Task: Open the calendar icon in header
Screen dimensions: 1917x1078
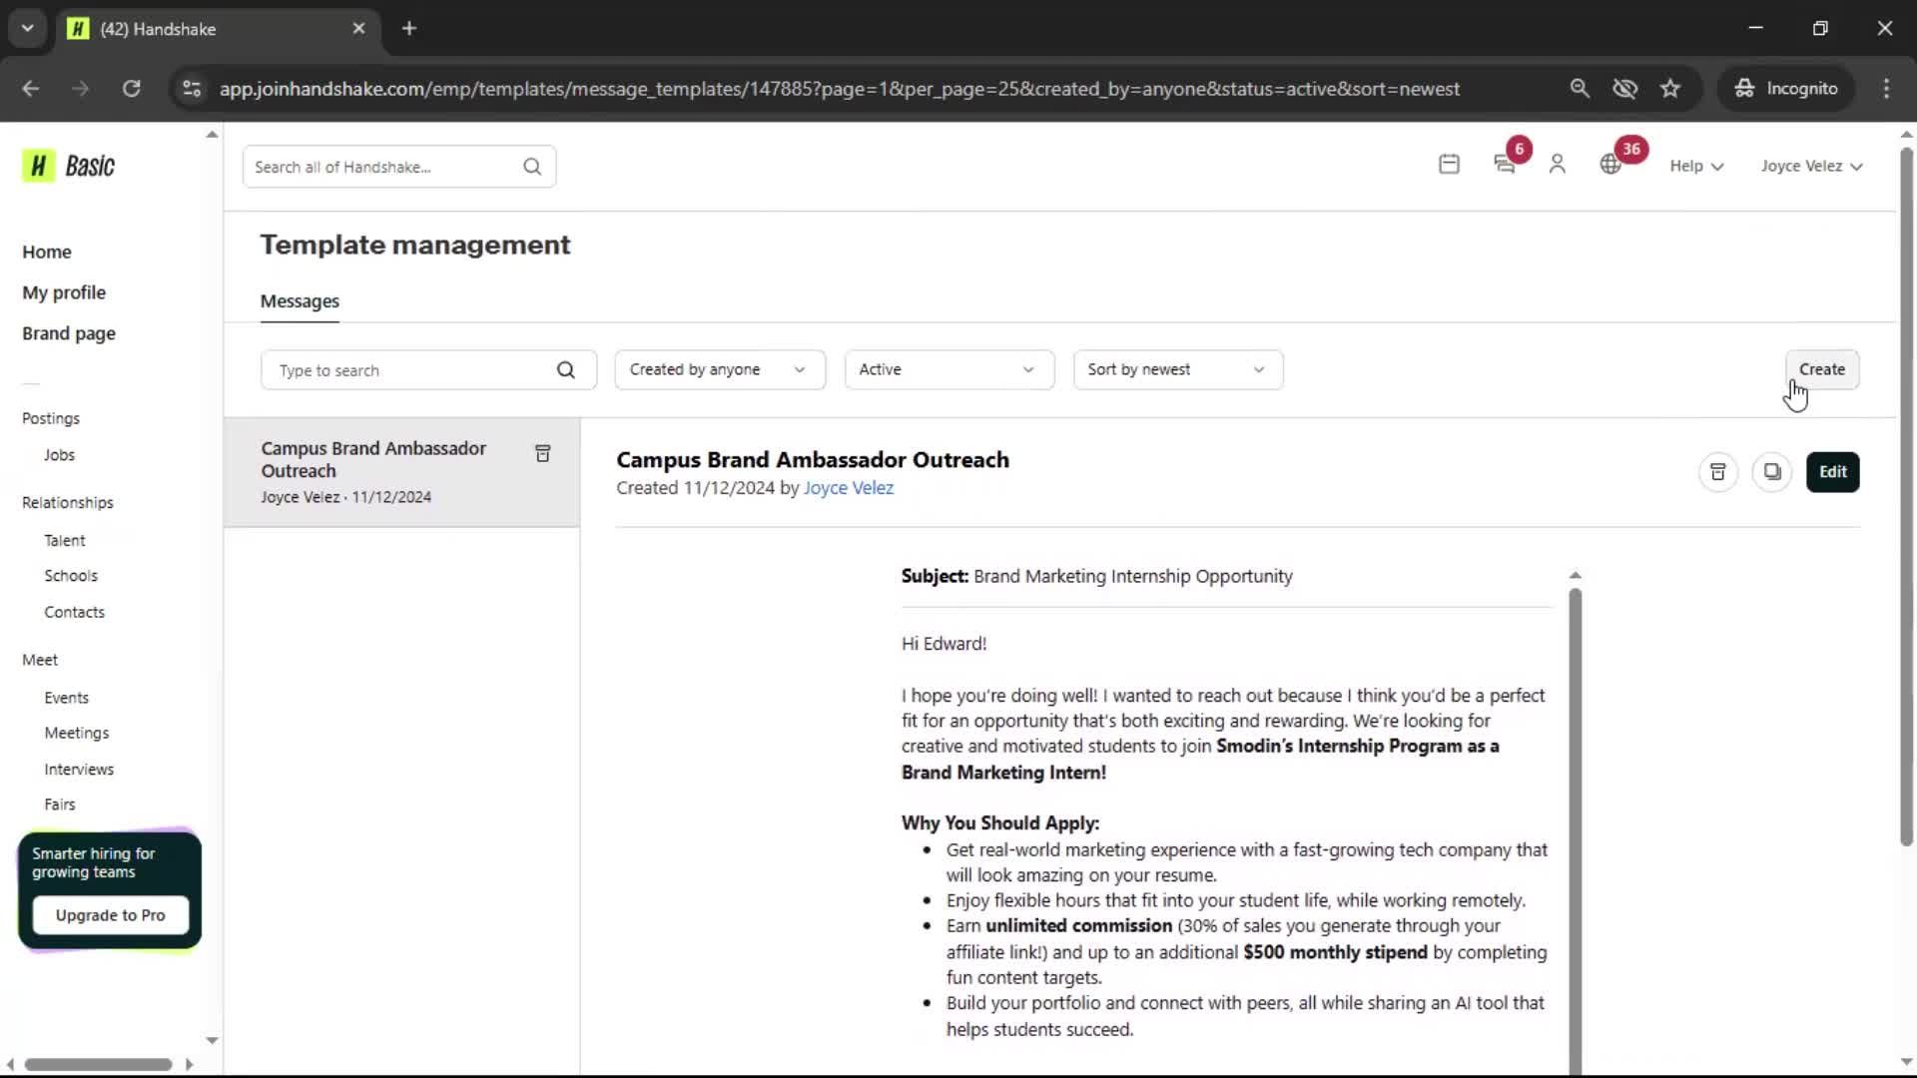Action: point(1449,165)
